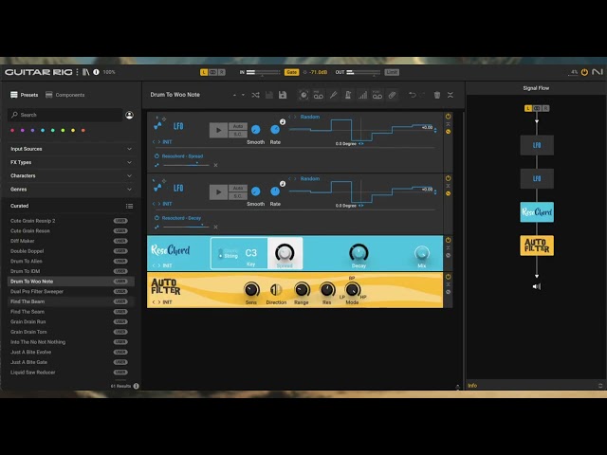Show the Tapedeck Pre tool
This screenshot has height=455, width=607.
(319, 95)
